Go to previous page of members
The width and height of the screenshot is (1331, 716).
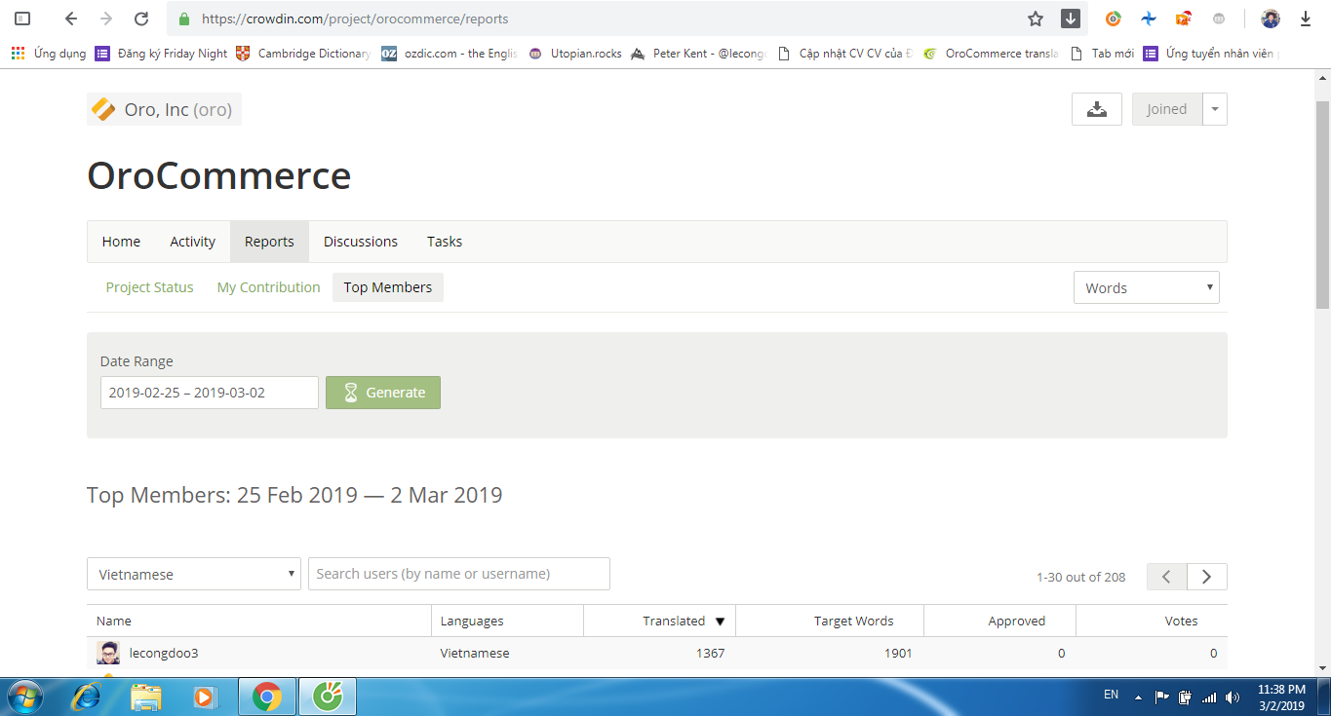click(x=1166, y=577)
